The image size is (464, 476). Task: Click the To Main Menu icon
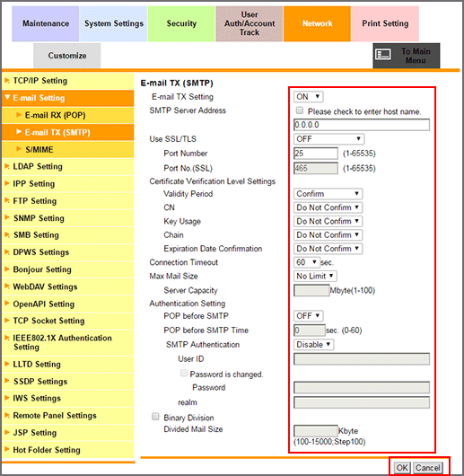pos(383,55)
